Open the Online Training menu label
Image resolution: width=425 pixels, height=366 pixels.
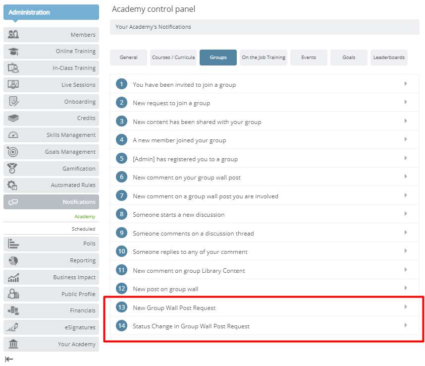76,51
